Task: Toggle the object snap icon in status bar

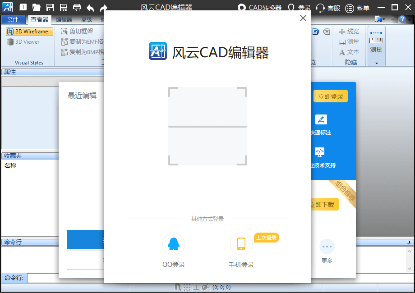Action: 205,287
